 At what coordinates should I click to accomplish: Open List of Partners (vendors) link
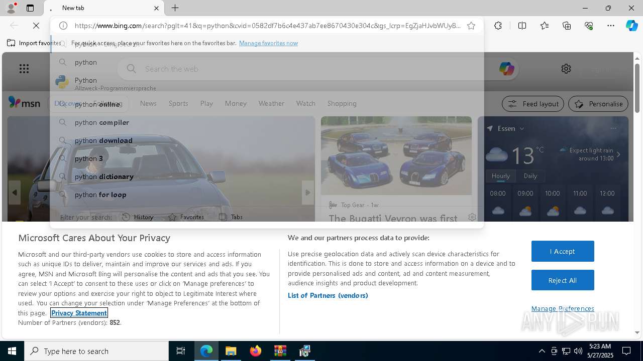pyautogui.click(x=328, y=295)
